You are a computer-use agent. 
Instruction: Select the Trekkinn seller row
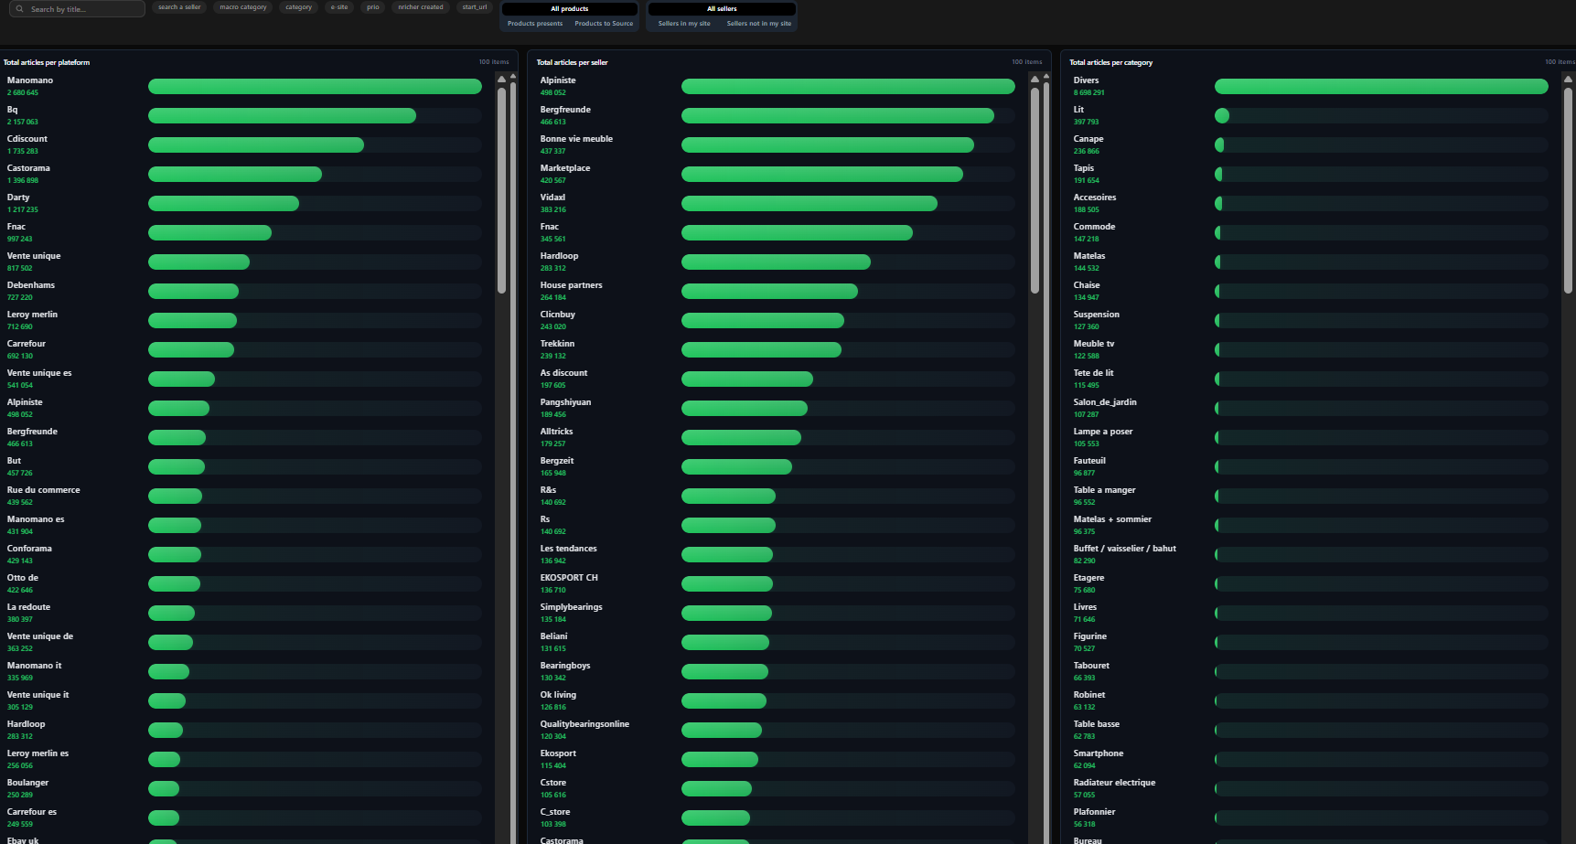click(x=777, y=349)
